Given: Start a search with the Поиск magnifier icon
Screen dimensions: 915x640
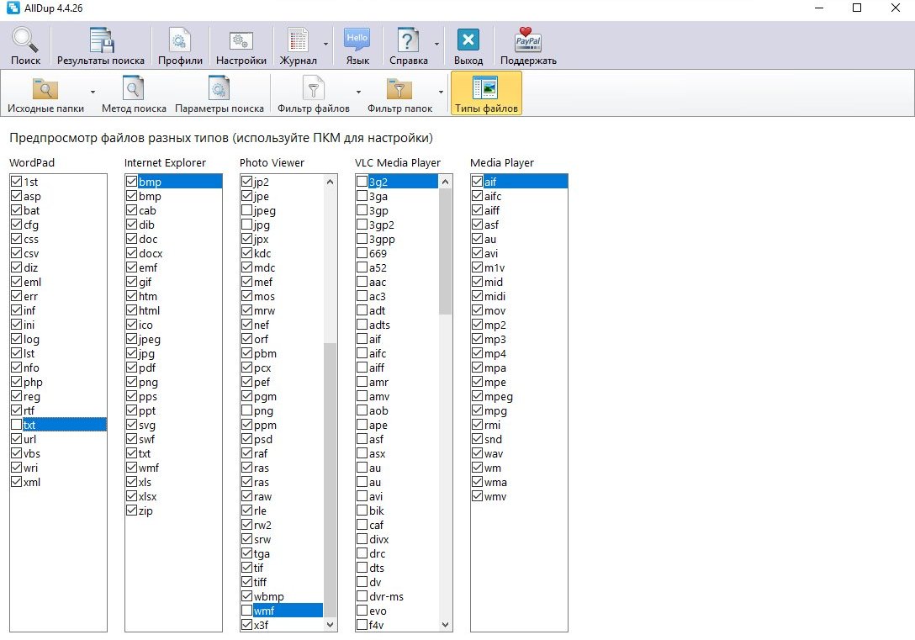Looking at the screenshot, I should [x=26, y=45].
